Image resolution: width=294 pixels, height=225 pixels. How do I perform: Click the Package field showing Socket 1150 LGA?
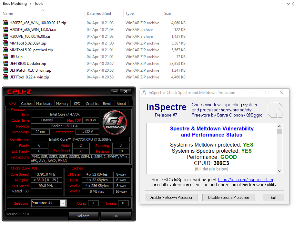coord(65,126)
